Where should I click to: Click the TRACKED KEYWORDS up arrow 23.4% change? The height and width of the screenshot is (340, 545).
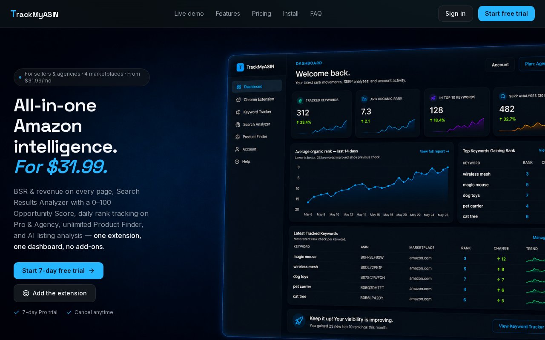point(304,122)
